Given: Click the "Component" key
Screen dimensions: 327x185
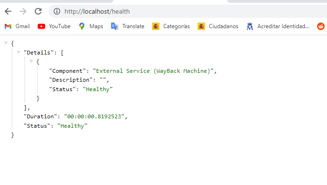Looking at the screenshot, I should [x=68, y=71].
